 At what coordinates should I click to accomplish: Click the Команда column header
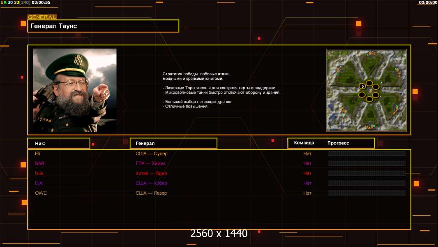click(304, 143)
